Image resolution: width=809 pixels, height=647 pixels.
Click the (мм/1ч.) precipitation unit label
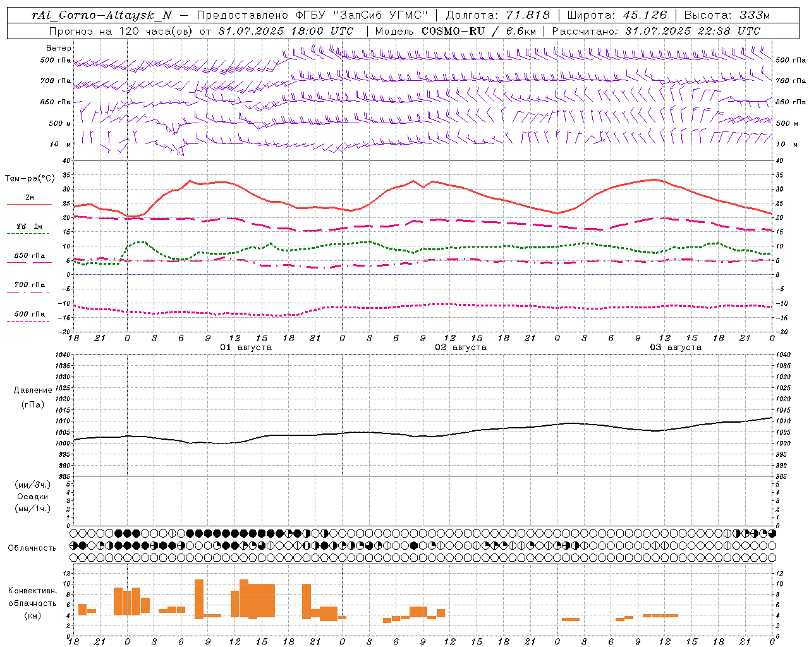33,509
